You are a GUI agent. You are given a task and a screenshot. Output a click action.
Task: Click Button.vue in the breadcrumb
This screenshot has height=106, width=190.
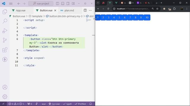pyautogui.click(x=19, y=16)
